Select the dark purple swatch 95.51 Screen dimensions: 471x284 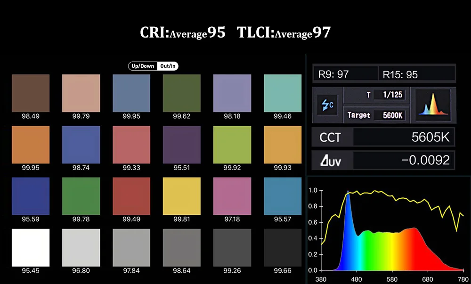(182, 145)
